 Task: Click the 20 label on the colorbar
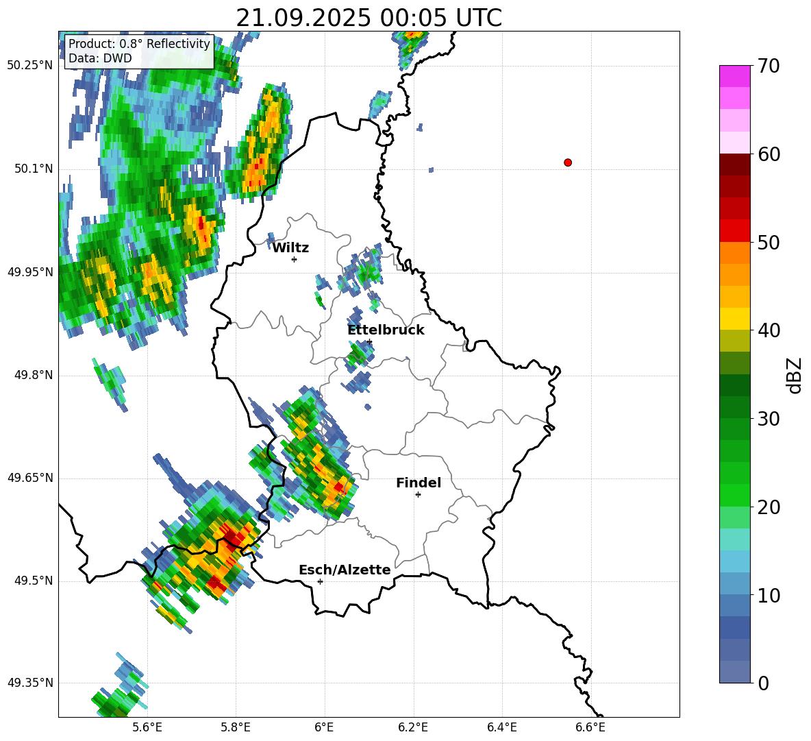769,507
